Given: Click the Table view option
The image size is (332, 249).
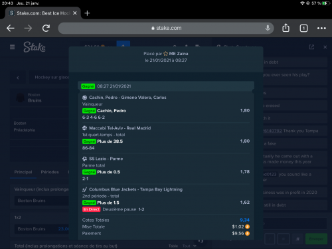Looking at the screenshot, I should pos(173,246).
